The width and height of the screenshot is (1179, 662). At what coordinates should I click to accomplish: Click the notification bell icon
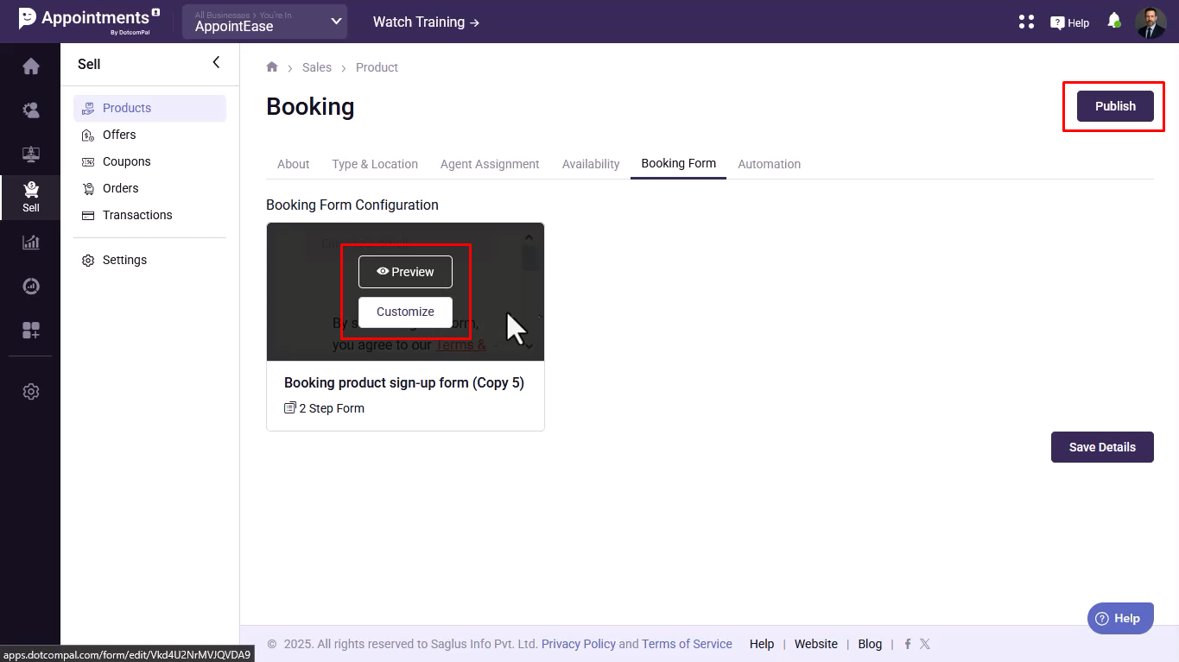(1114, 21)
